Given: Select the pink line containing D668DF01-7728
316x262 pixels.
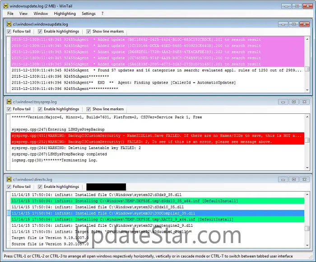Looking at the screenshot, I should (x=158, y=52).
